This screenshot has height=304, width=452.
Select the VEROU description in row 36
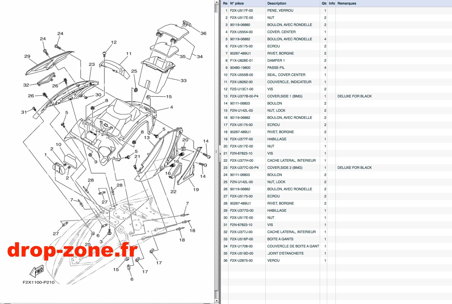[273, 261]
